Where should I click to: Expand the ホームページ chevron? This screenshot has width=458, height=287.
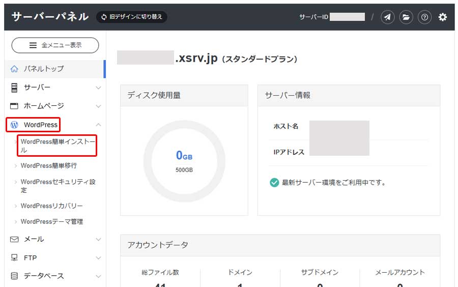98,106
